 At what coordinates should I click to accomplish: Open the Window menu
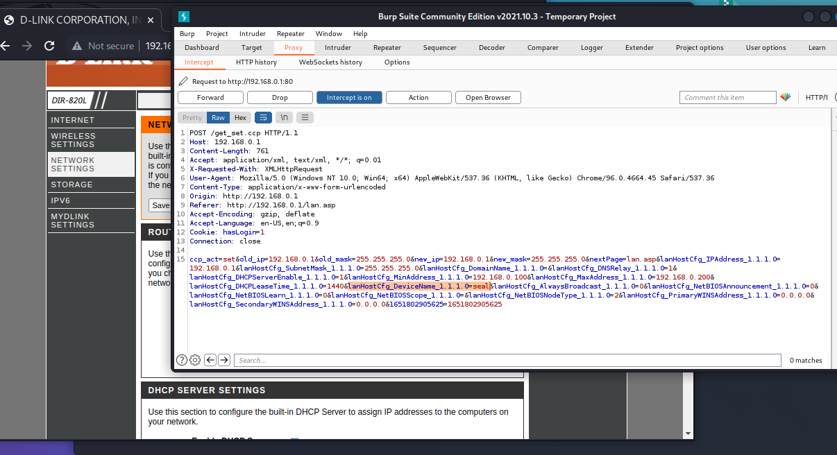[x=329, y=34]
